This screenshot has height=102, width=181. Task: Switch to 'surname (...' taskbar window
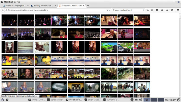coord(111,100)
